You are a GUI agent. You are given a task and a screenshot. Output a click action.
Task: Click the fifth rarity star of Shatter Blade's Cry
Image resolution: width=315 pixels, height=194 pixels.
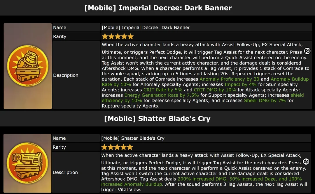(x=130, y=147)
